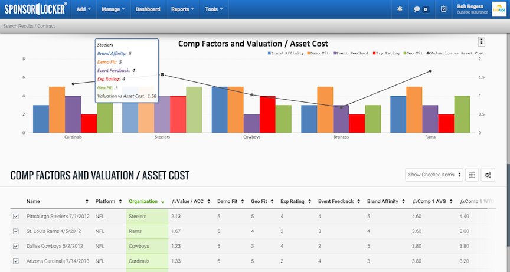Sort by the Platform column
510x272 pixels.
tap(108, 201)
